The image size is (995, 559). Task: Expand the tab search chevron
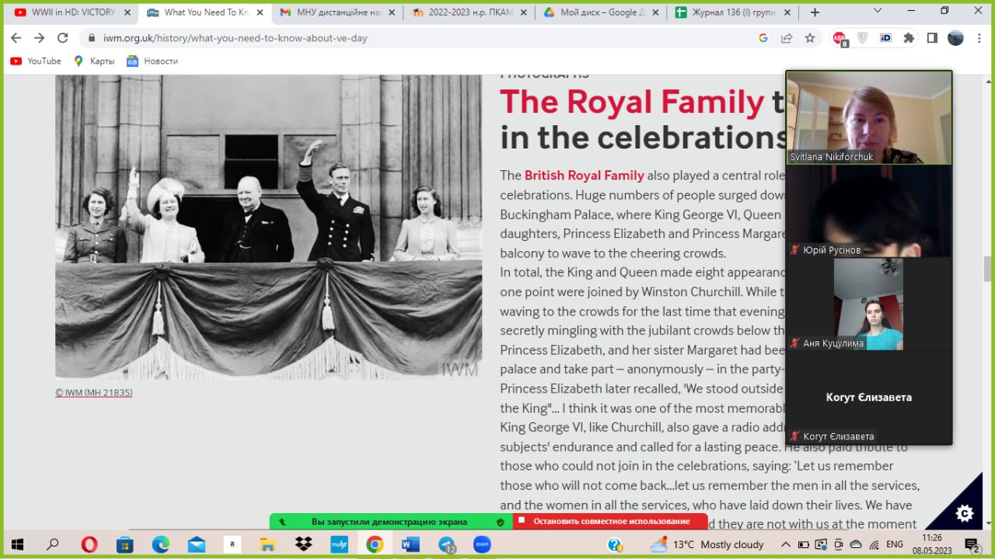(880, 12)
